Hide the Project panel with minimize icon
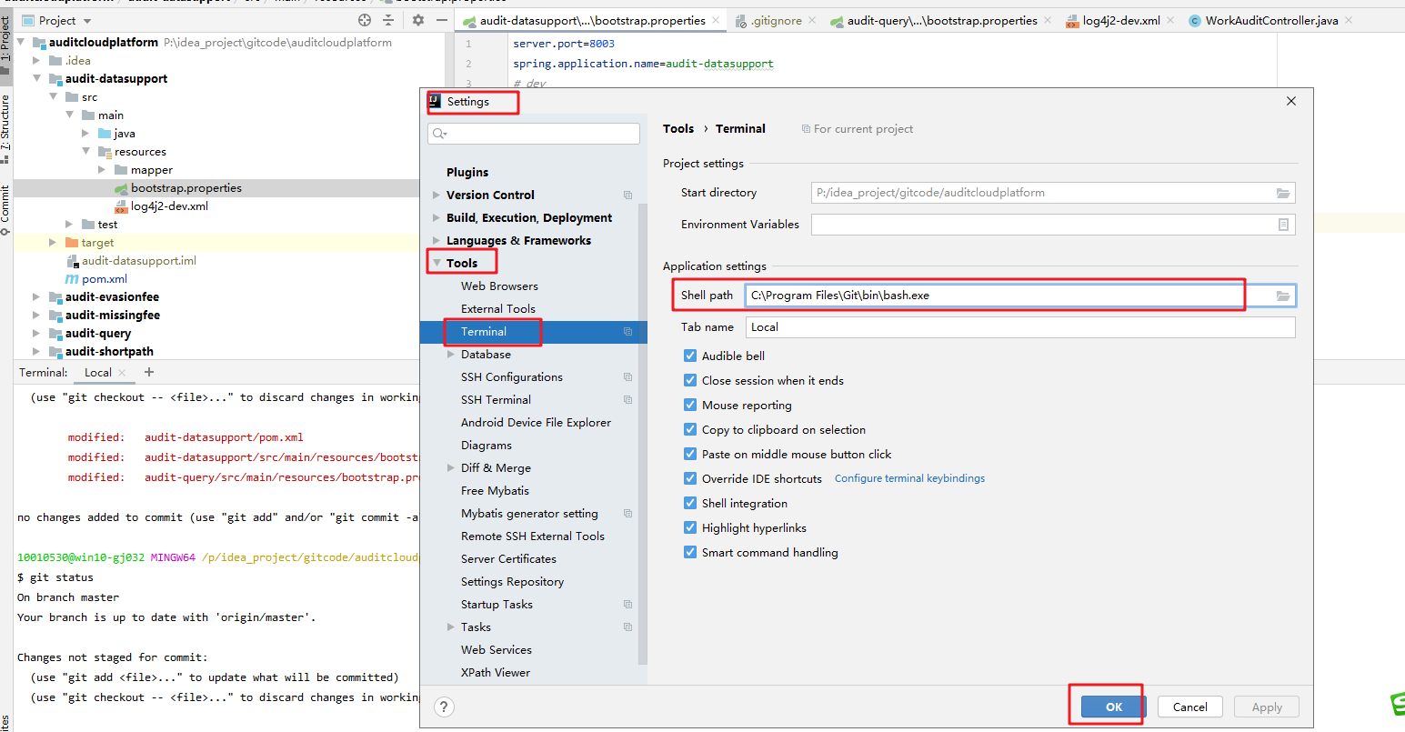Screen dimensions: 1405x732 tap(442, 20)
